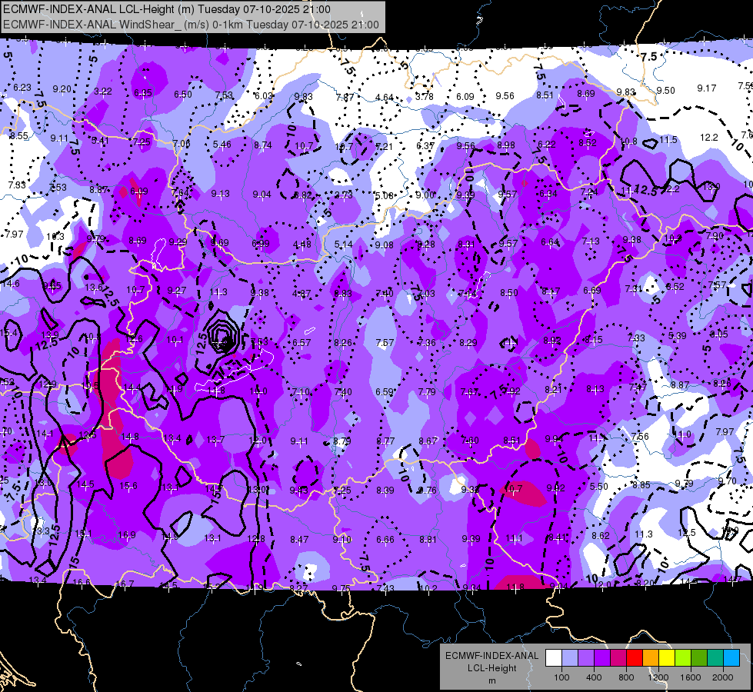Click the grid value 6.69

pyautogui.click(x=592, y=290)
